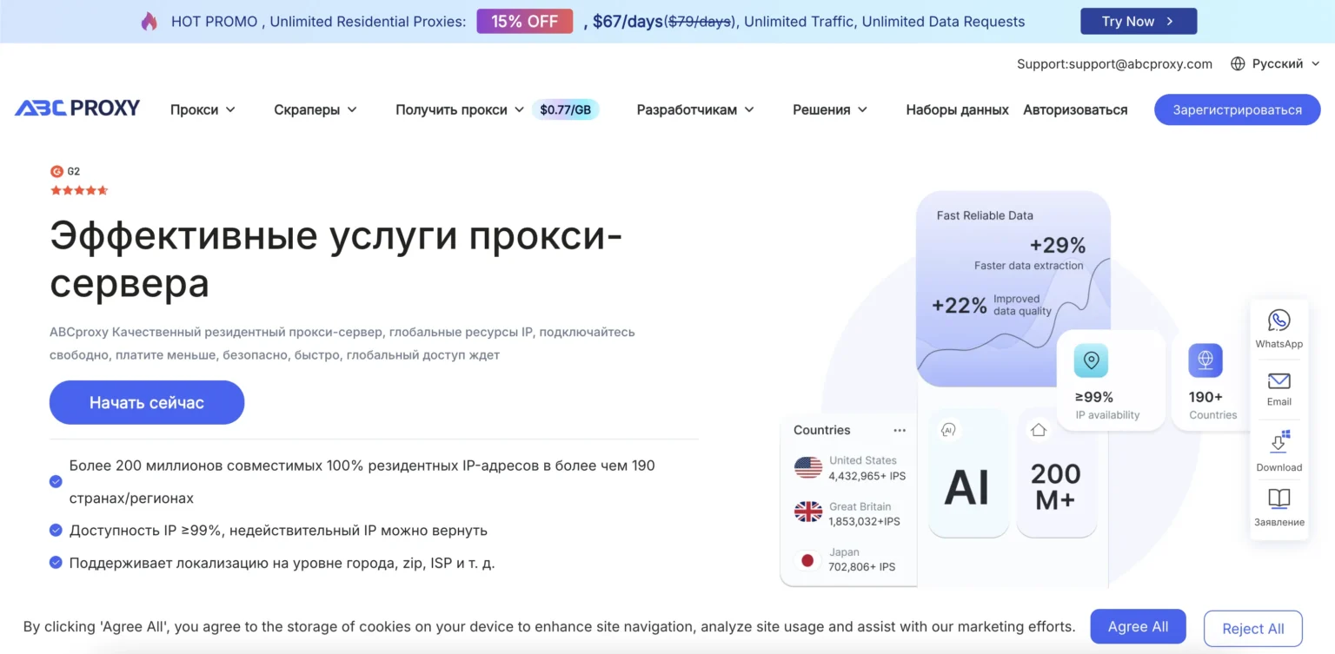
Task: Open WhatsApp contact from the side panel
Action: [x=1279, y=327]
